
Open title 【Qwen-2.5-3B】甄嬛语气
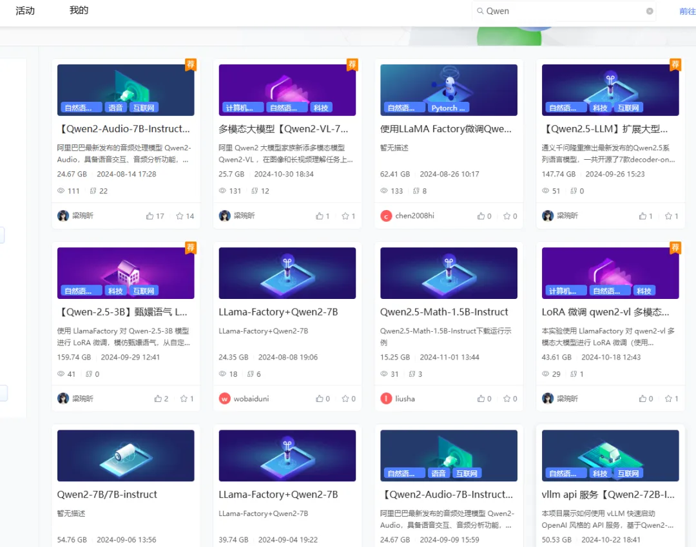(x=122, y=312)
